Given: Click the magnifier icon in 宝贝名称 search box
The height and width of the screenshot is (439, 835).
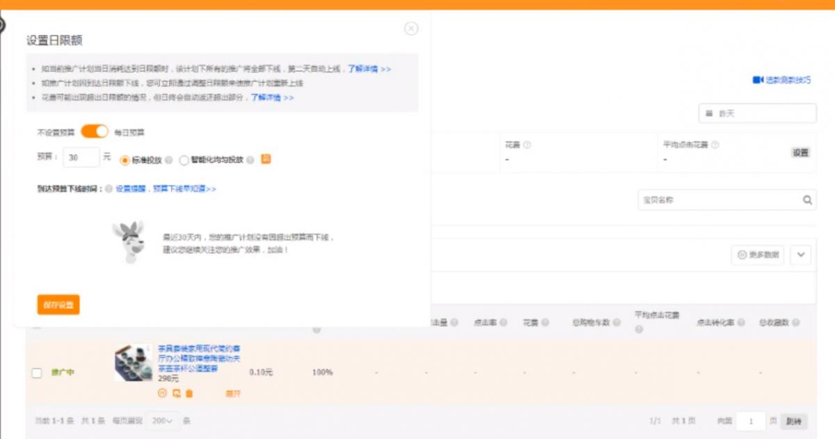Looking at the screenshot, I should pyautogui.click(x=808, y=200).
